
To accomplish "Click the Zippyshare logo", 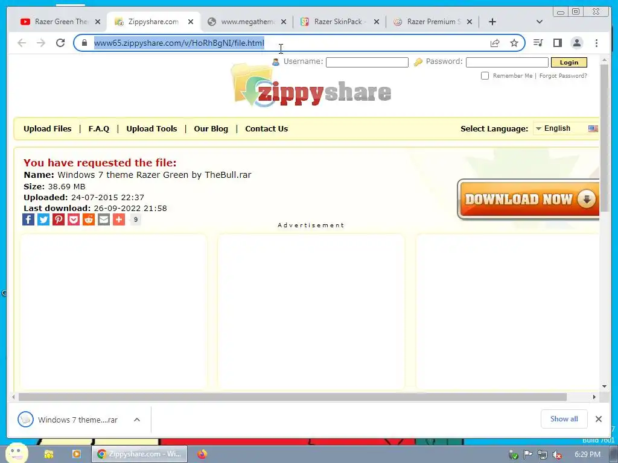I will pos(311,87).
